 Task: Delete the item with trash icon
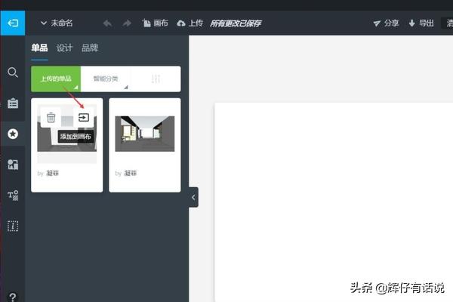(x=51, y=117)
